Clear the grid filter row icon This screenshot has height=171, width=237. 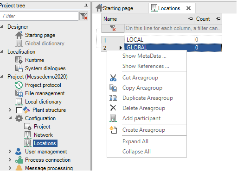click(x=113, y=28)
